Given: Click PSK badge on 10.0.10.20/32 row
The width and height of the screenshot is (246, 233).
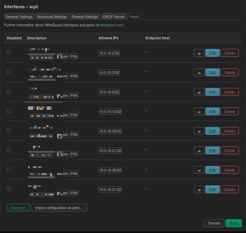Looking at the screenshot, I should click(74, 134).
